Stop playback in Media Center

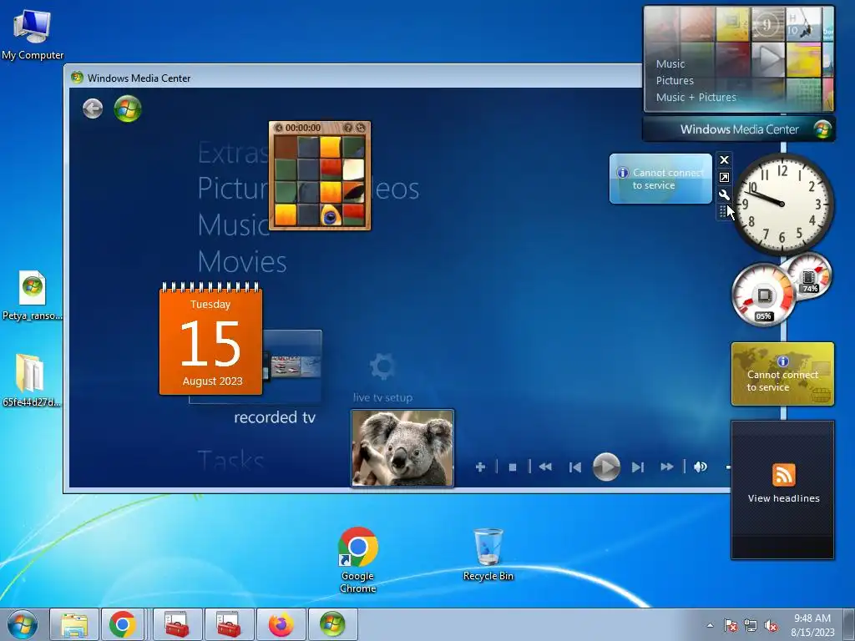click(513, 467)
